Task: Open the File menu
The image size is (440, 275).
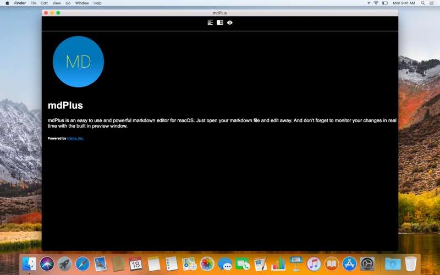Action: (34, 3)
